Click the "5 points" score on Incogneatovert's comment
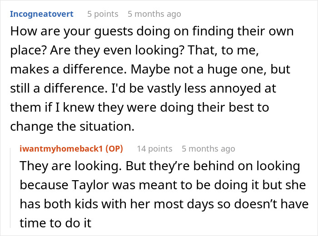Viewport: 318px width, 236px height. tap(103, 14)
